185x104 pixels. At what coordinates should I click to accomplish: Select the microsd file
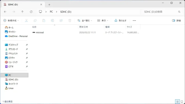[40, 32]
